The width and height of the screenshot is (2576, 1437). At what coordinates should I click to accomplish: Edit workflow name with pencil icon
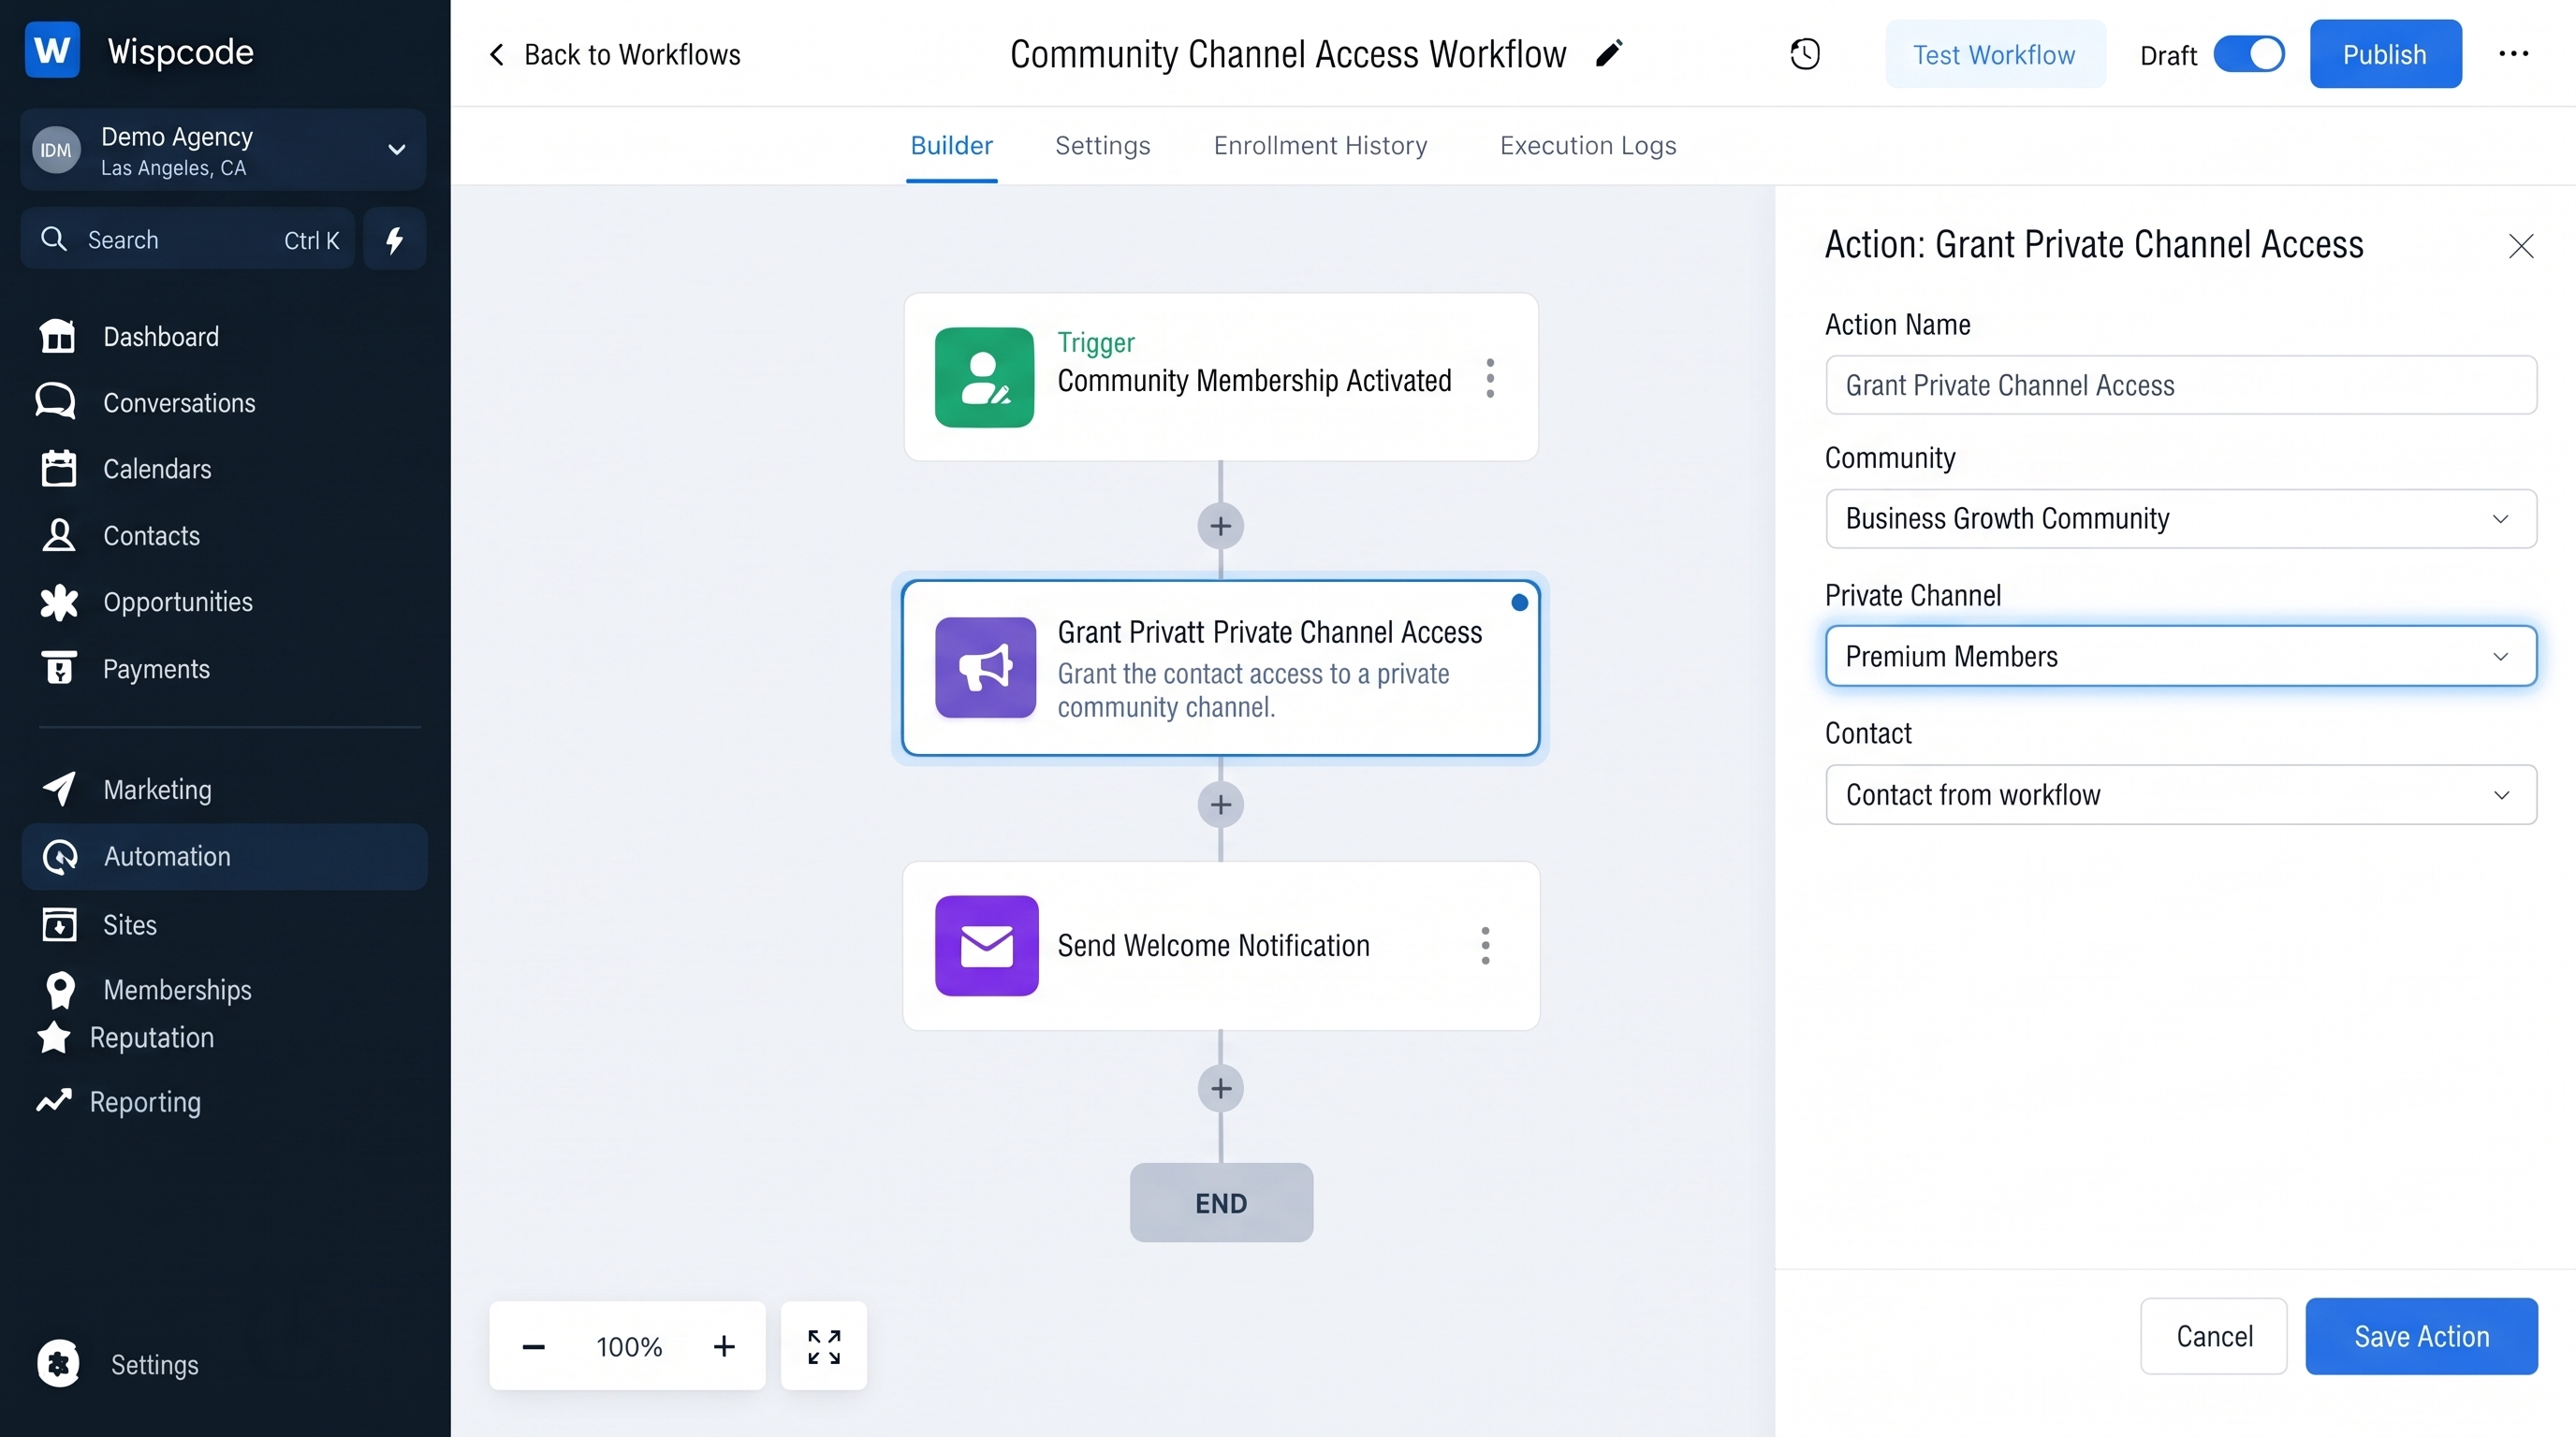(1608, 53)
